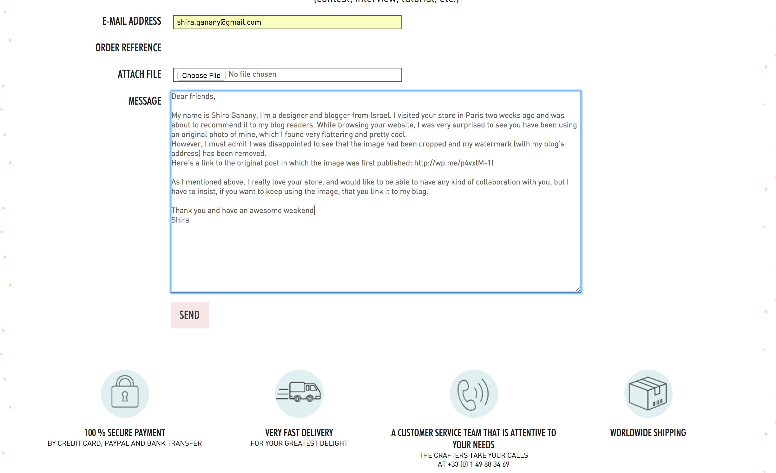Click the ATTACH FILE label
Viewport: 776px width, 473px height.
click(x=140, y=75)
